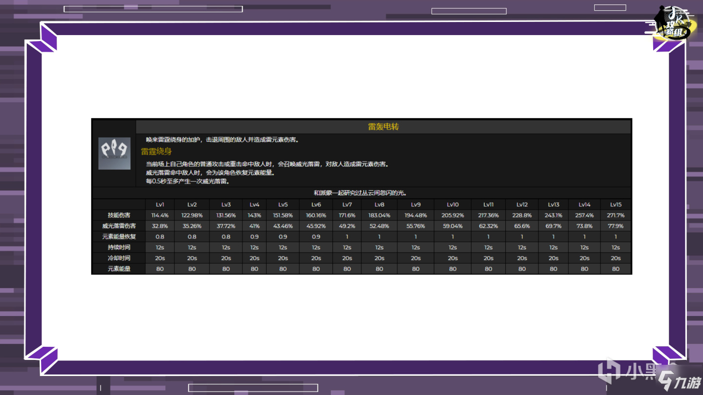Click the Lv3 column header
703x395 pixels.
point(226,205)
